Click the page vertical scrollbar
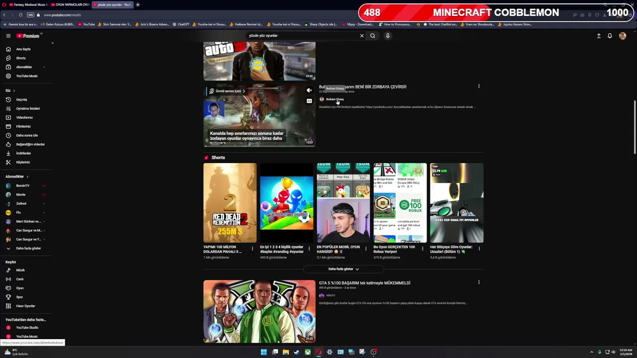Viewport: 637px width, 358px height. [x=635, y=127]
